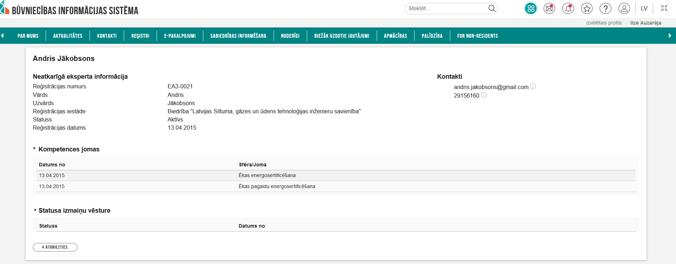
Task: Click the Ilze Auzarāja profile name
Action: pyautogui.click(x=646, y=23)
